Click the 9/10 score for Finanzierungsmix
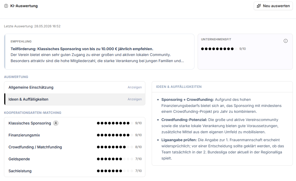The height and width of the screenshot is (181, 296). pyautogui.click(x=138, y=135)
